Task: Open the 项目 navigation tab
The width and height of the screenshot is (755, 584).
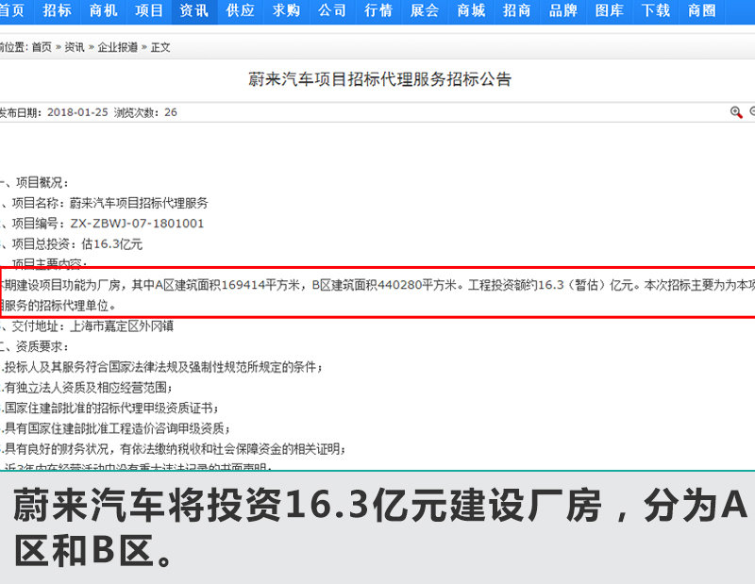Action: click(149, 10)
